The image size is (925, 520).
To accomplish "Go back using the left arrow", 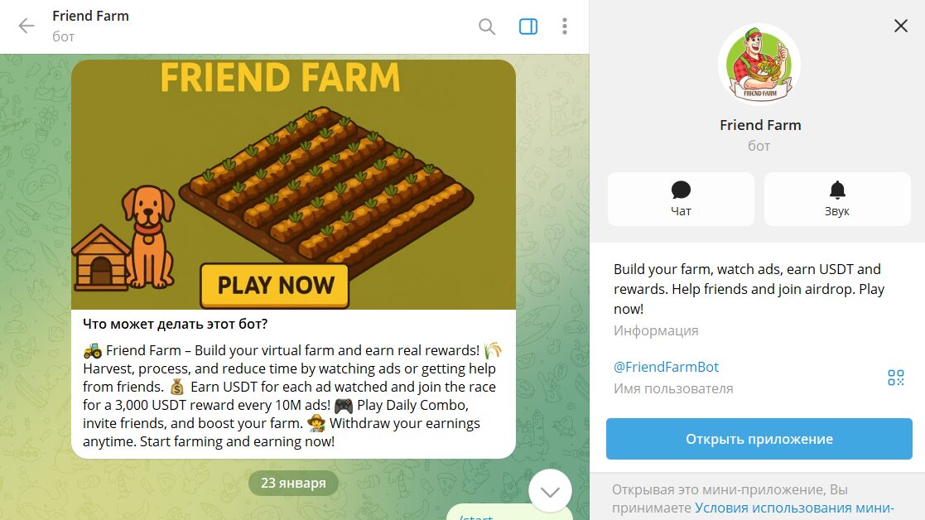I will coord(26,26).
